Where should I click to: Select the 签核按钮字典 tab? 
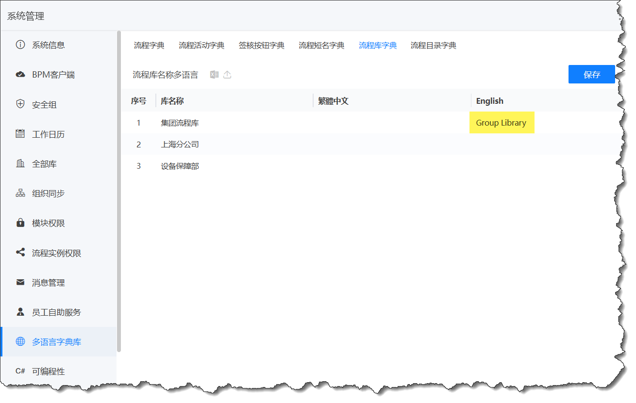pos(262,45)
